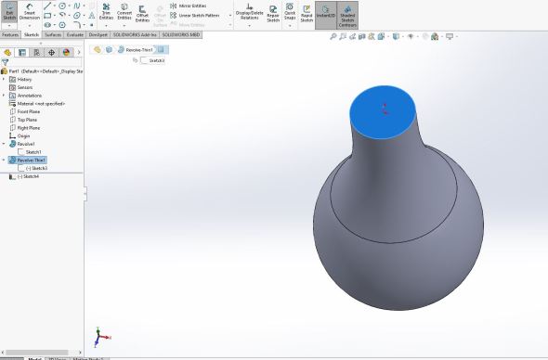548x360 pixels.
Task: Open the DimXpertManager tab
Action: click(51, 52)
